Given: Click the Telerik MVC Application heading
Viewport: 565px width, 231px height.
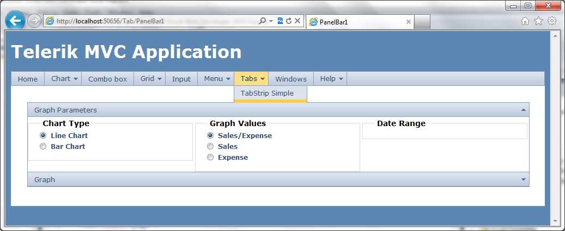Looking at the screenshot, I should pyautogui.click(x=126, y=52).
